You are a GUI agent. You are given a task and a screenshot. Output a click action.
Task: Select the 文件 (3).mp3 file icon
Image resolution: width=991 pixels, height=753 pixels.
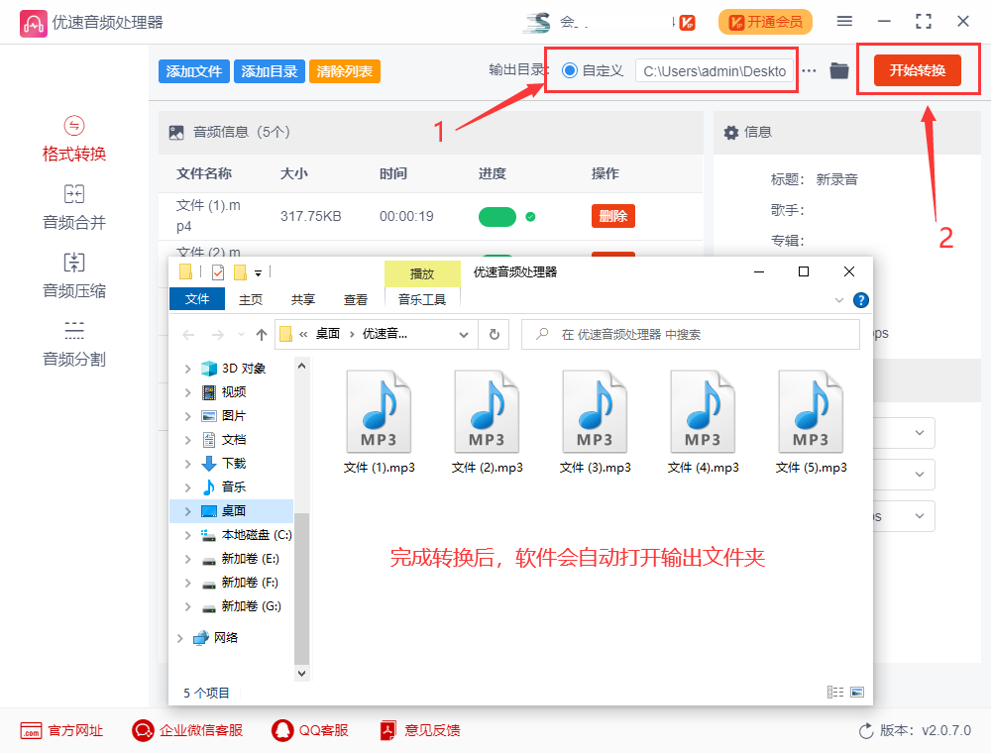point(596,411)
